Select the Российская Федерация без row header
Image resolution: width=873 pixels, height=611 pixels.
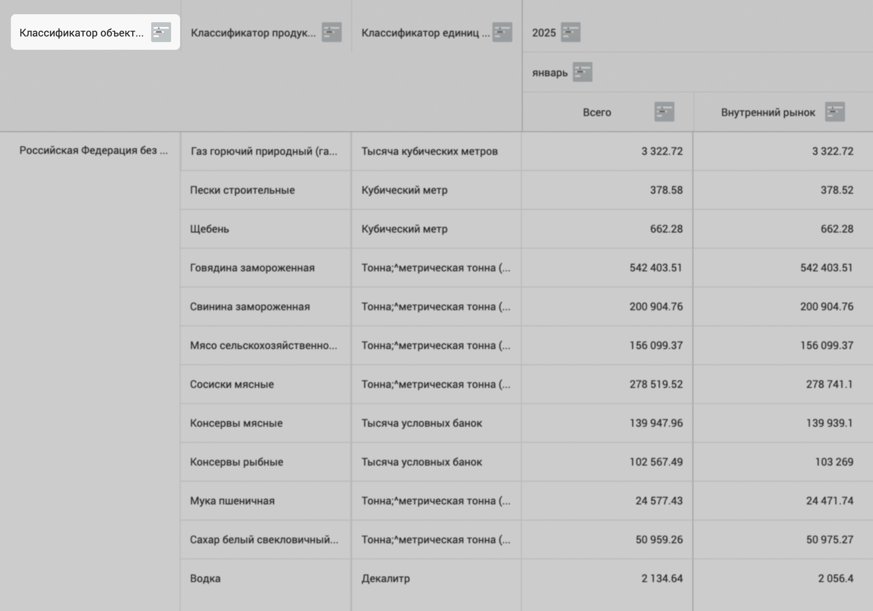pos(93,151)
